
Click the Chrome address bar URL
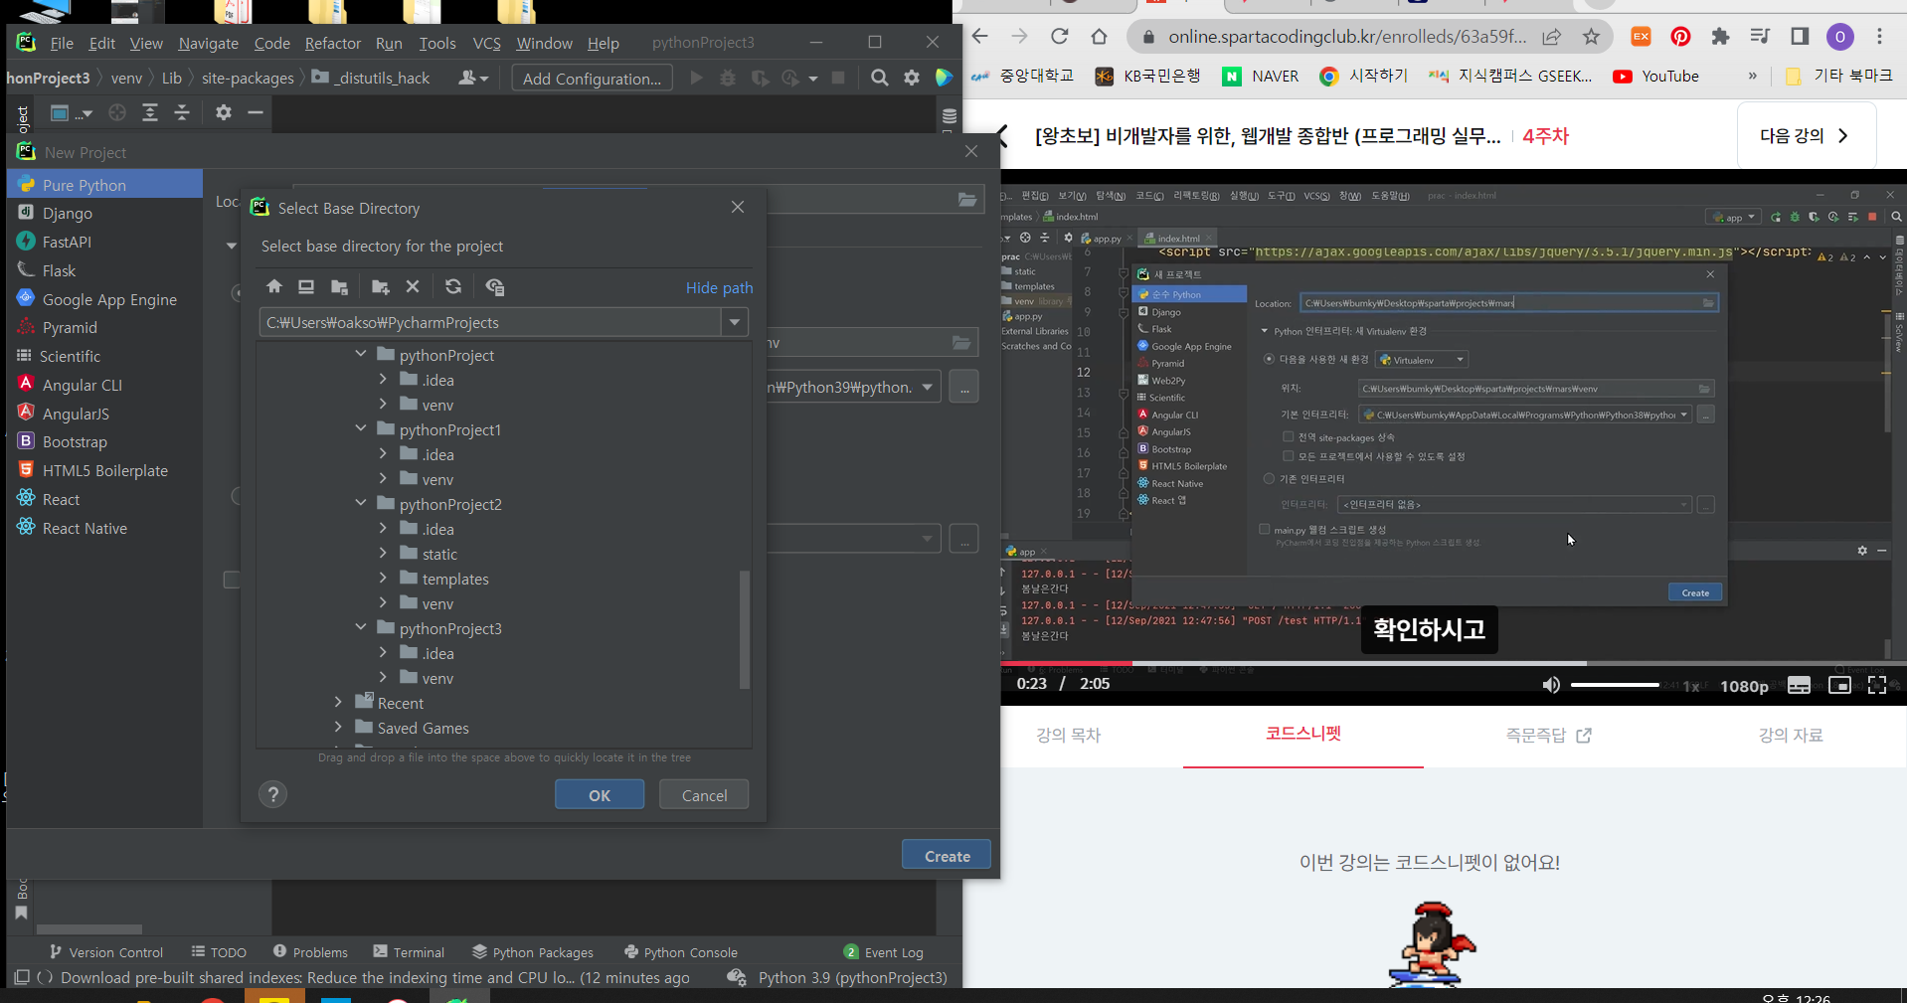(x=1346, y=37)
